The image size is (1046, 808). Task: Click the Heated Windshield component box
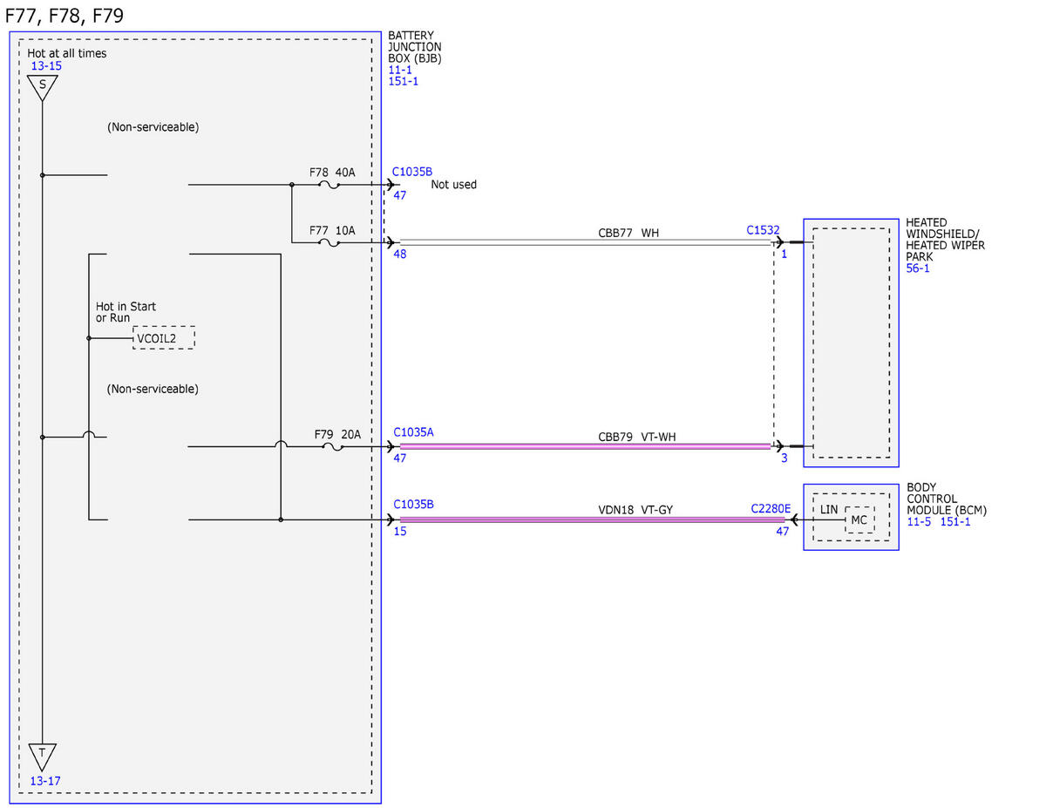click(852, 343)
